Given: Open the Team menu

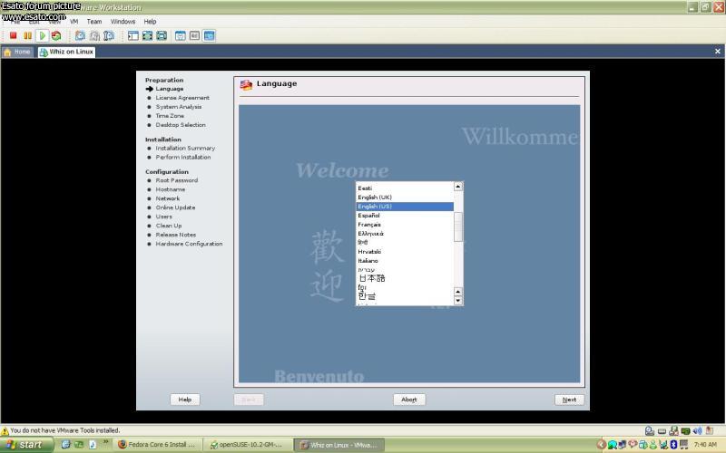Looking at the screenshot, I should (94, 21).
